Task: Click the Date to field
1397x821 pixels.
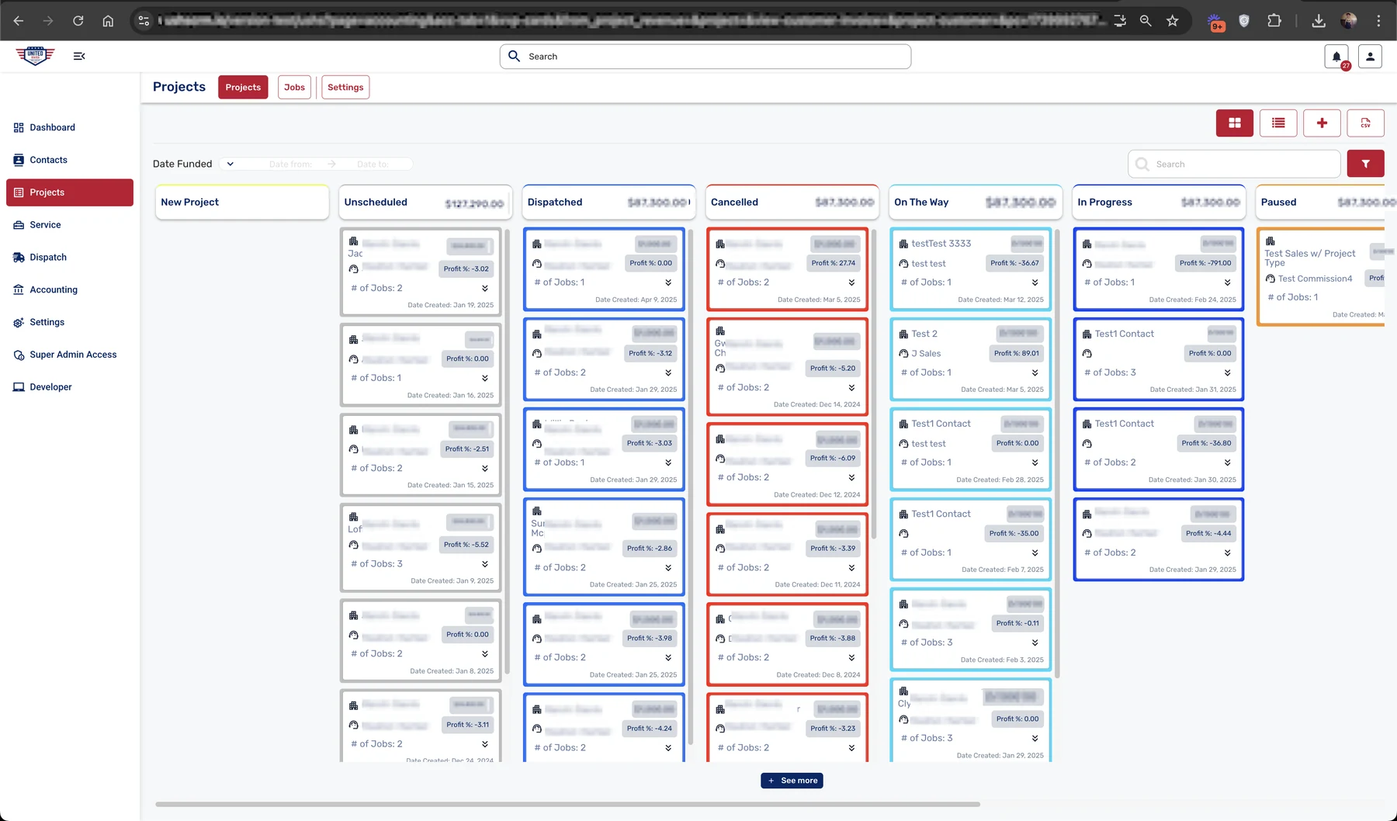Action: tap(373, 164)
